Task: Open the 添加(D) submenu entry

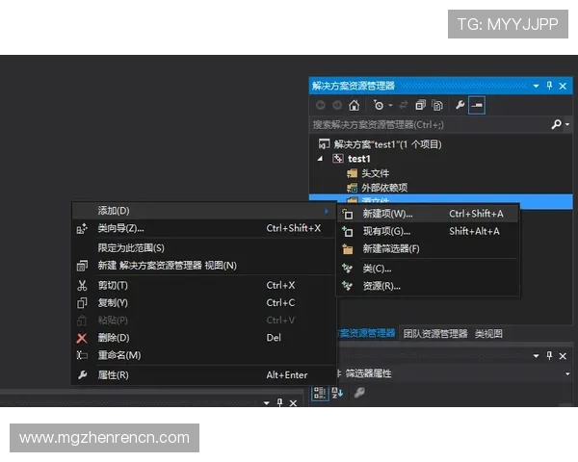Action: (x=203, y=211)
